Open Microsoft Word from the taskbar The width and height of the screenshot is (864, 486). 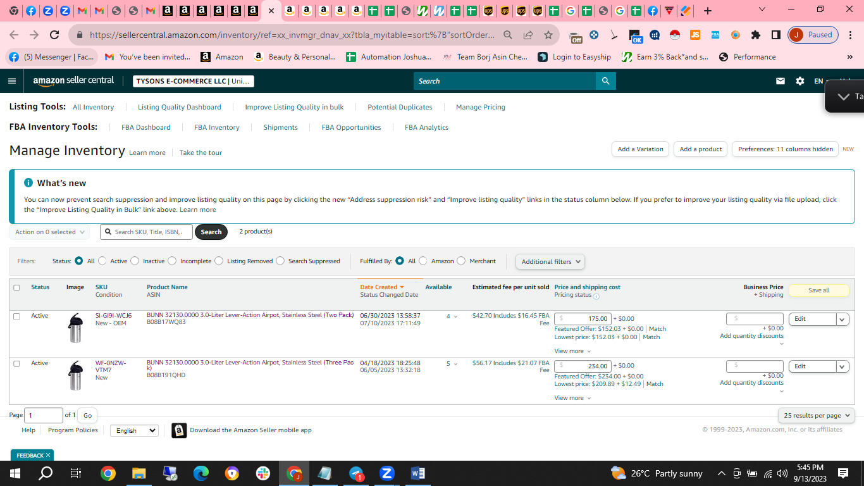click(x=418, y=473)
